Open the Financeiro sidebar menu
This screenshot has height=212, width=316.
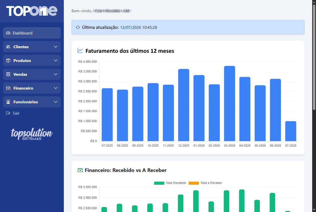32,88
